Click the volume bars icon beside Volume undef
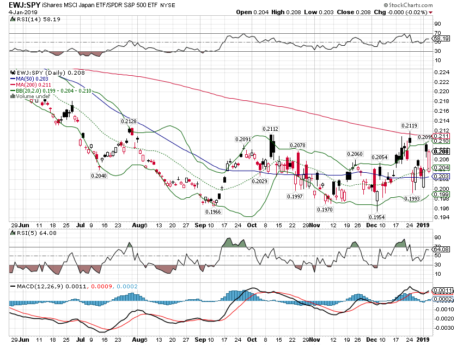 (x=13, y=96)
